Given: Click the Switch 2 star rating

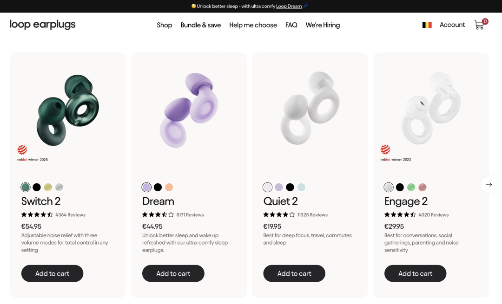Looking at the screenshot, I should 37,215.
